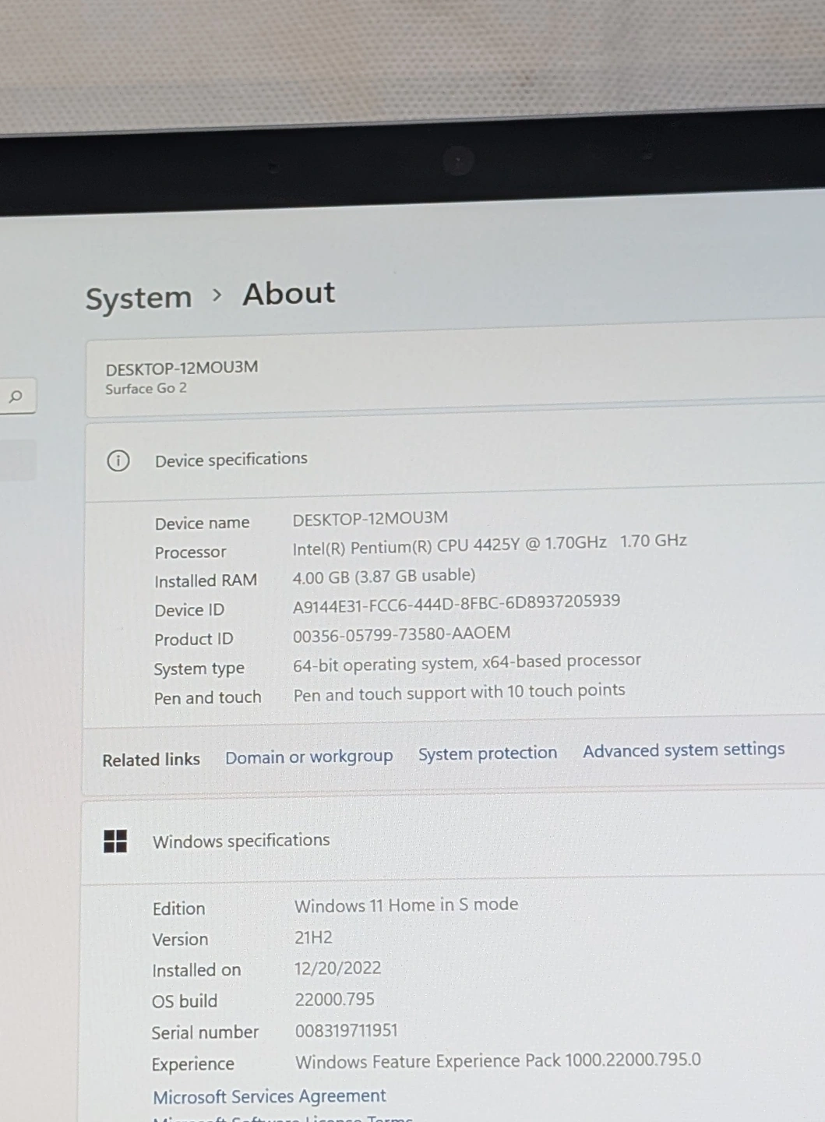Image resolution: width=825 pixels, height=1122 pixels.
Task: Click the Installed RAM 4.00 GB value
Action: click(x=383, y=577)
